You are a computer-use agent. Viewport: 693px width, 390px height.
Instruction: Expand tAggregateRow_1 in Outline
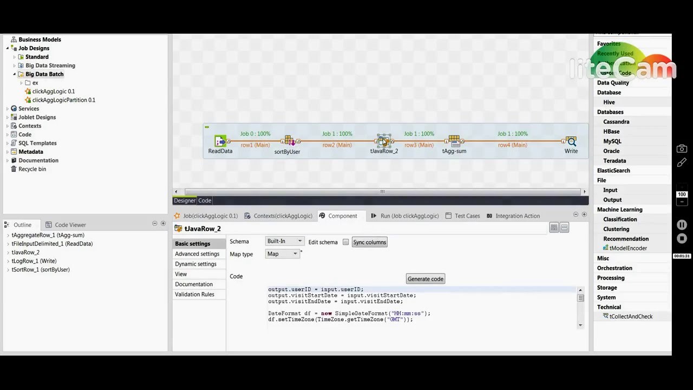coord(8,236)
